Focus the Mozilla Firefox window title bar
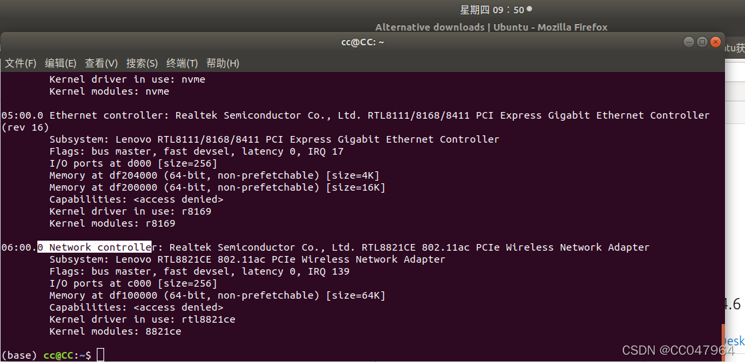Viewport: 745px width, 362px height. (x=491, y=27)
